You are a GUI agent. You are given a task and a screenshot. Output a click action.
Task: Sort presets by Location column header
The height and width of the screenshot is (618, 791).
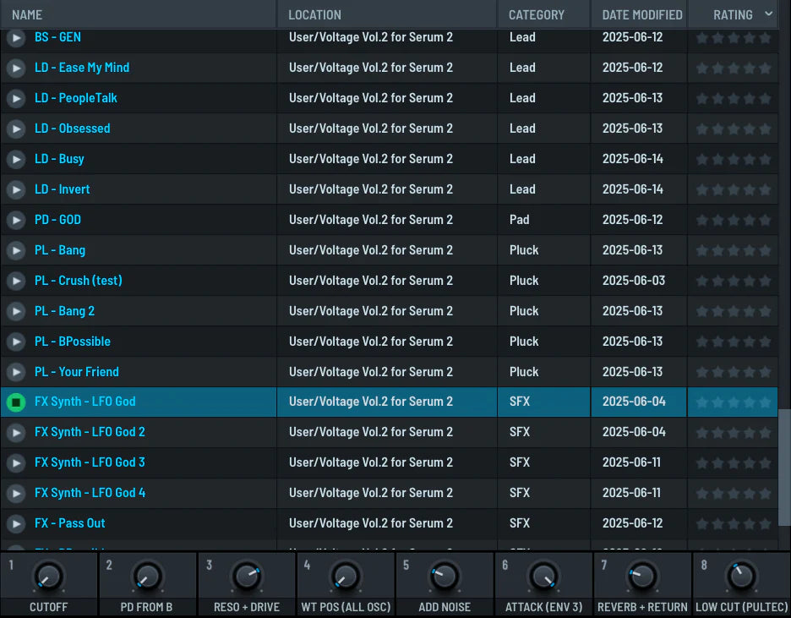(x=314, y=14)
